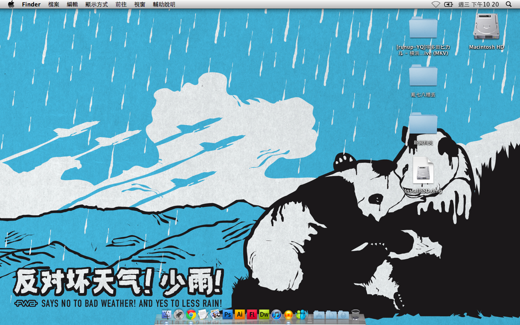Open TextEdit paper-and-pen Dock icon
The width and height of the screenshot is (520, 325).
point(203,314)
